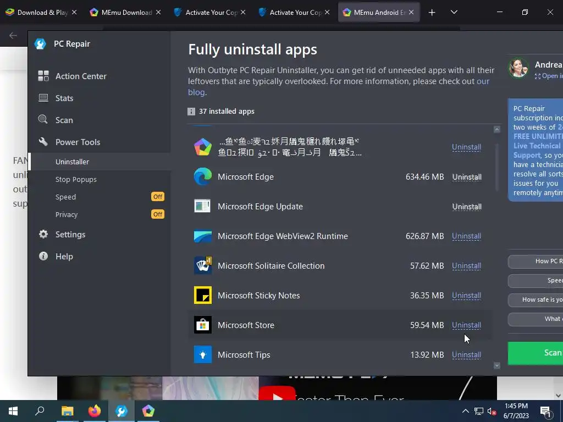Show hidden tray icons chevron
Image resolution: width=563 pixels, height=422 pixels.
coord(465,411)
